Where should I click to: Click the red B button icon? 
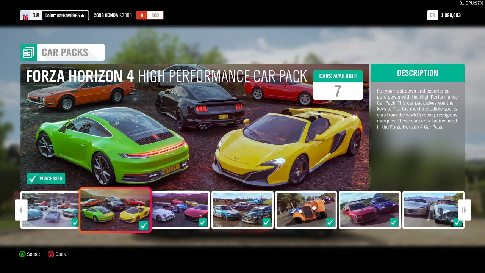pyautogui.click(x=51, y=254)
